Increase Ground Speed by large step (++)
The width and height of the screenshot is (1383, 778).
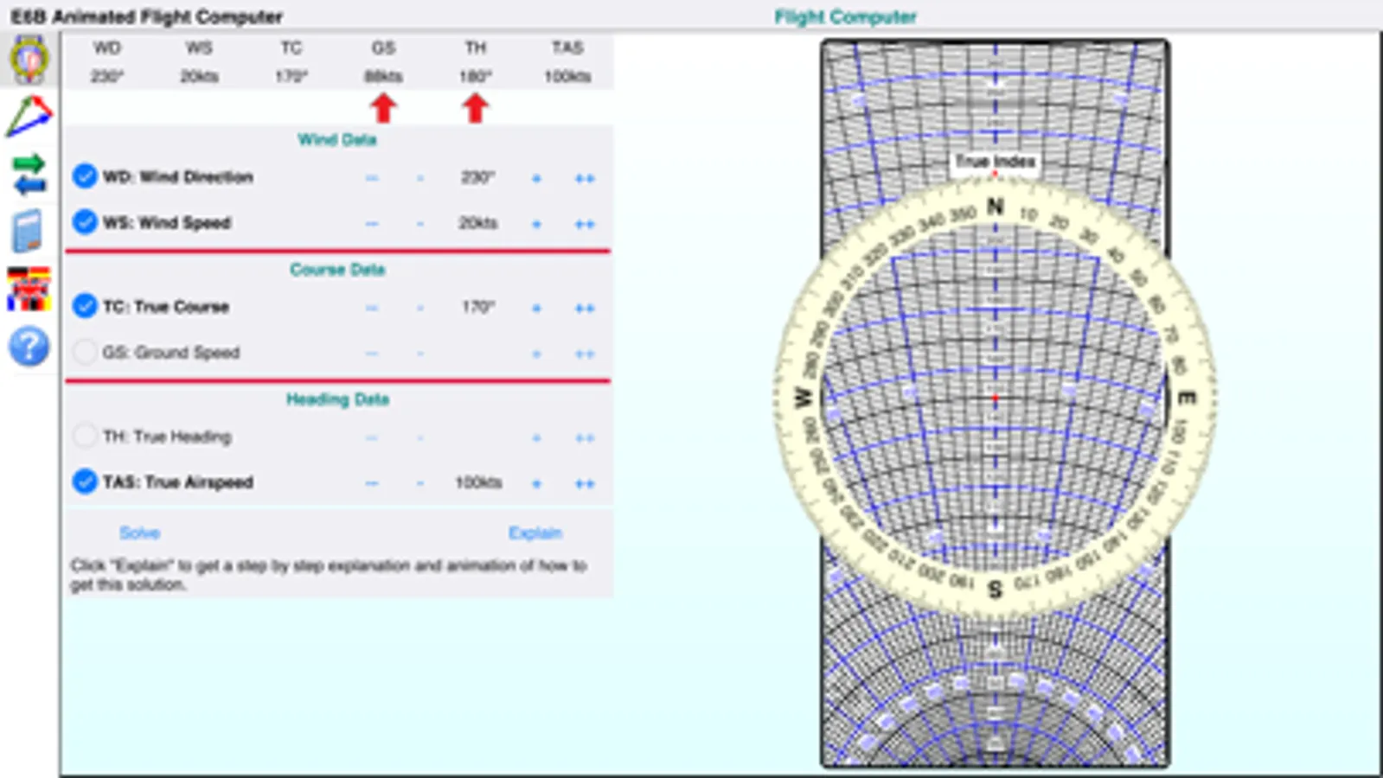coord(585,354)
